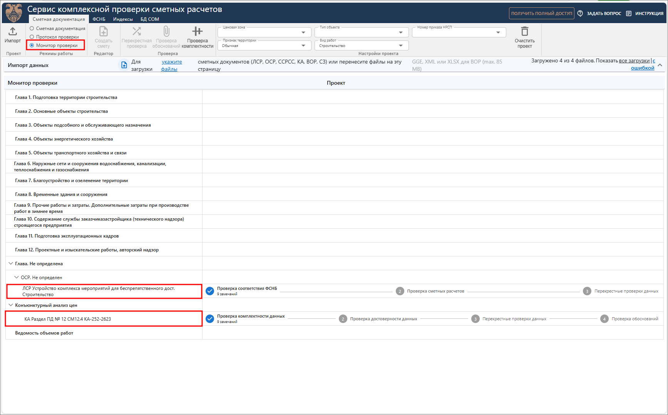Open the Задать вопрос help icon

[x=580, y=13]
